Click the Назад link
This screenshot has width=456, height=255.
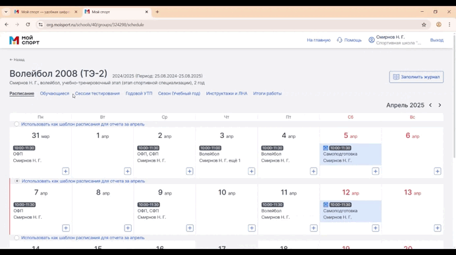(17, 60)
